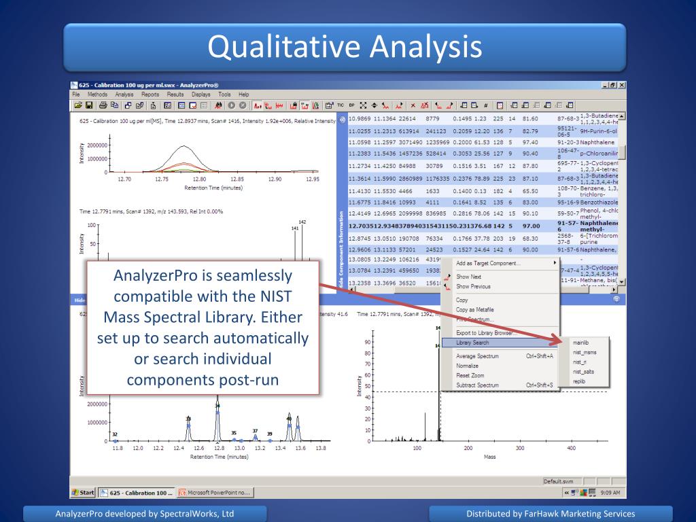Click the copy pages toolbar icon

pos(114,105)
